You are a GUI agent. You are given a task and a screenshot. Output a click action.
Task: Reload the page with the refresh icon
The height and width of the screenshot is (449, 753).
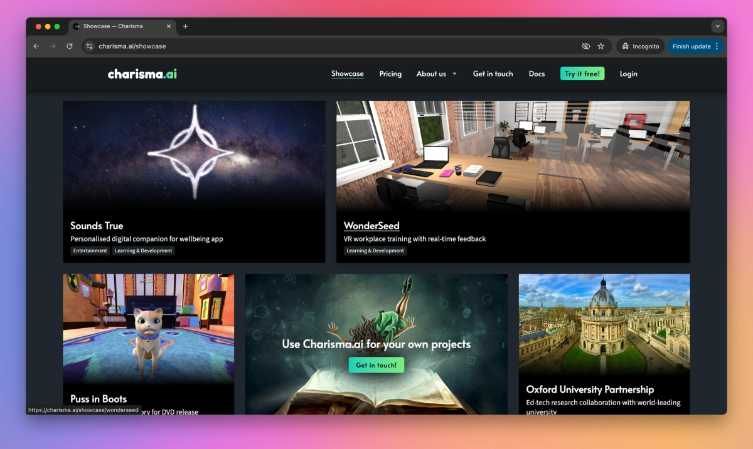click(x=70, y=46)
